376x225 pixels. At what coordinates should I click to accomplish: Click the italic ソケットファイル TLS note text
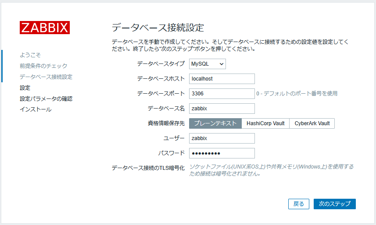(272, 170)
